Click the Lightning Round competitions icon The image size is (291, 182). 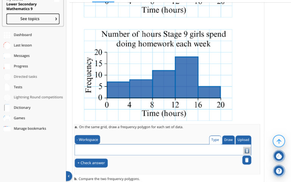point(7,97)
